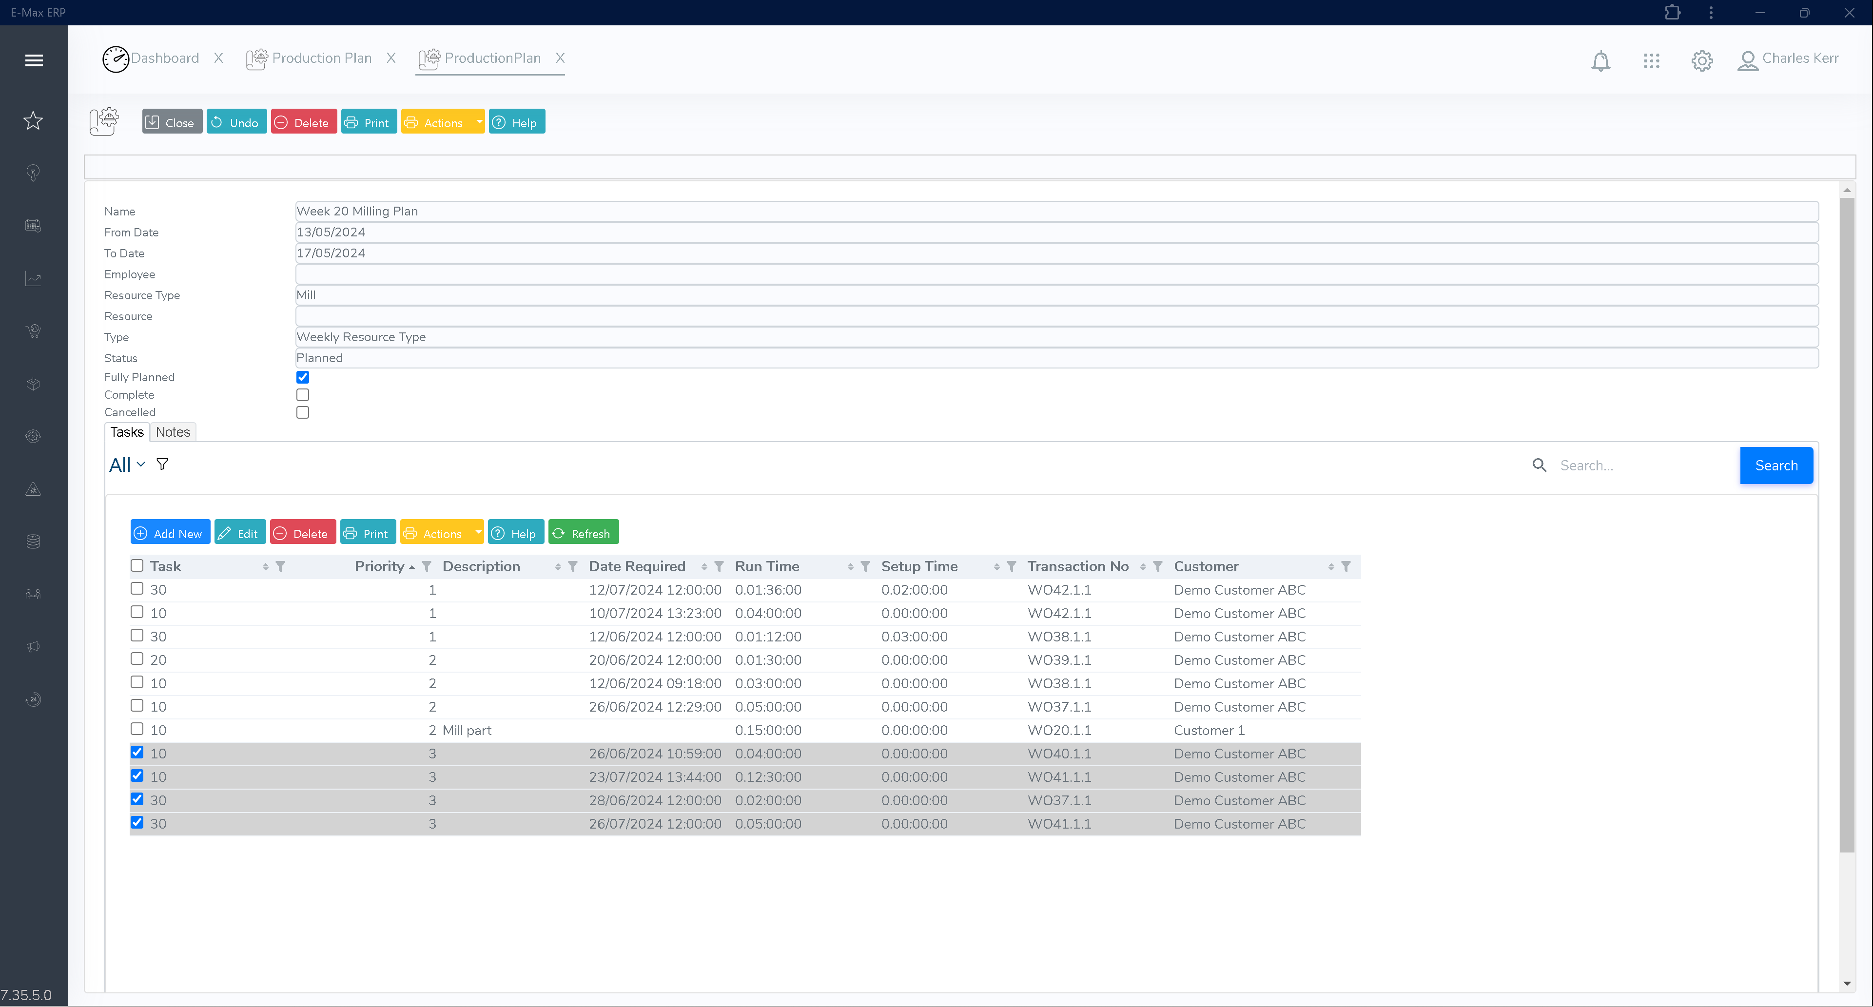The height and width of the screenshot is (1007, 1873).
Task: Click the megaphone announcements icon in sidebar
Action: tap(34, 646)
